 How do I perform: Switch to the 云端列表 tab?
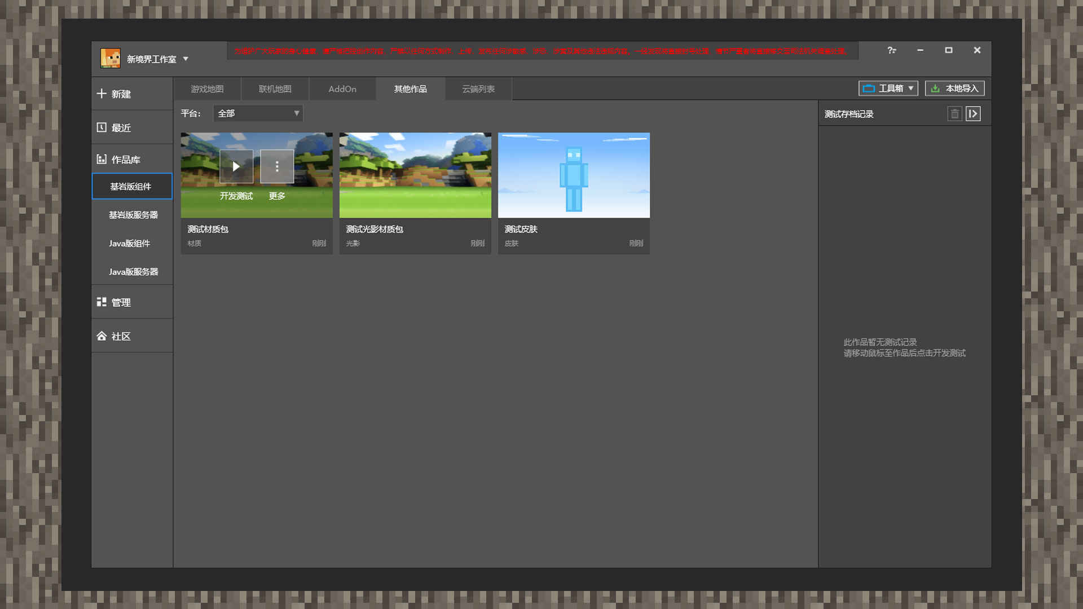click(x=478, y=89)
